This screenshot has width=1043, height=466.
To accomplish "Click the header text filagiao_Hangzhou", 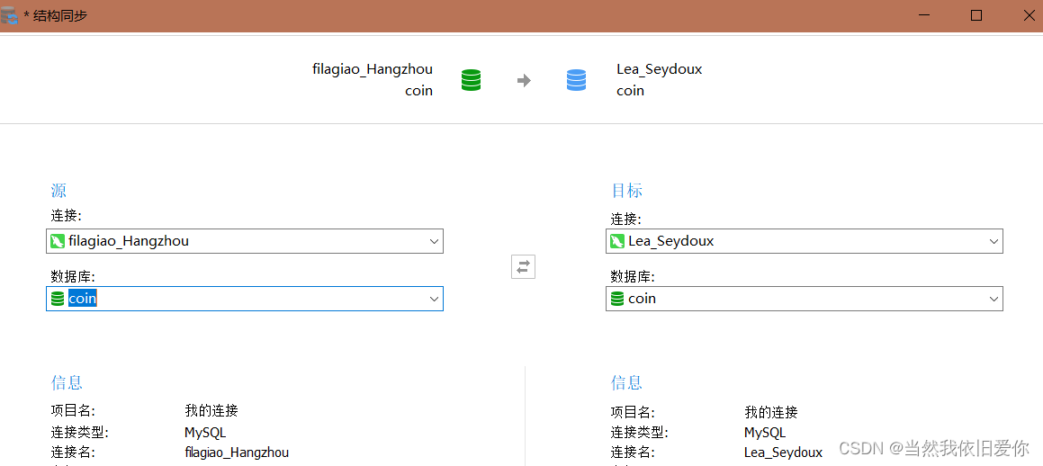I will coord(373,69).
